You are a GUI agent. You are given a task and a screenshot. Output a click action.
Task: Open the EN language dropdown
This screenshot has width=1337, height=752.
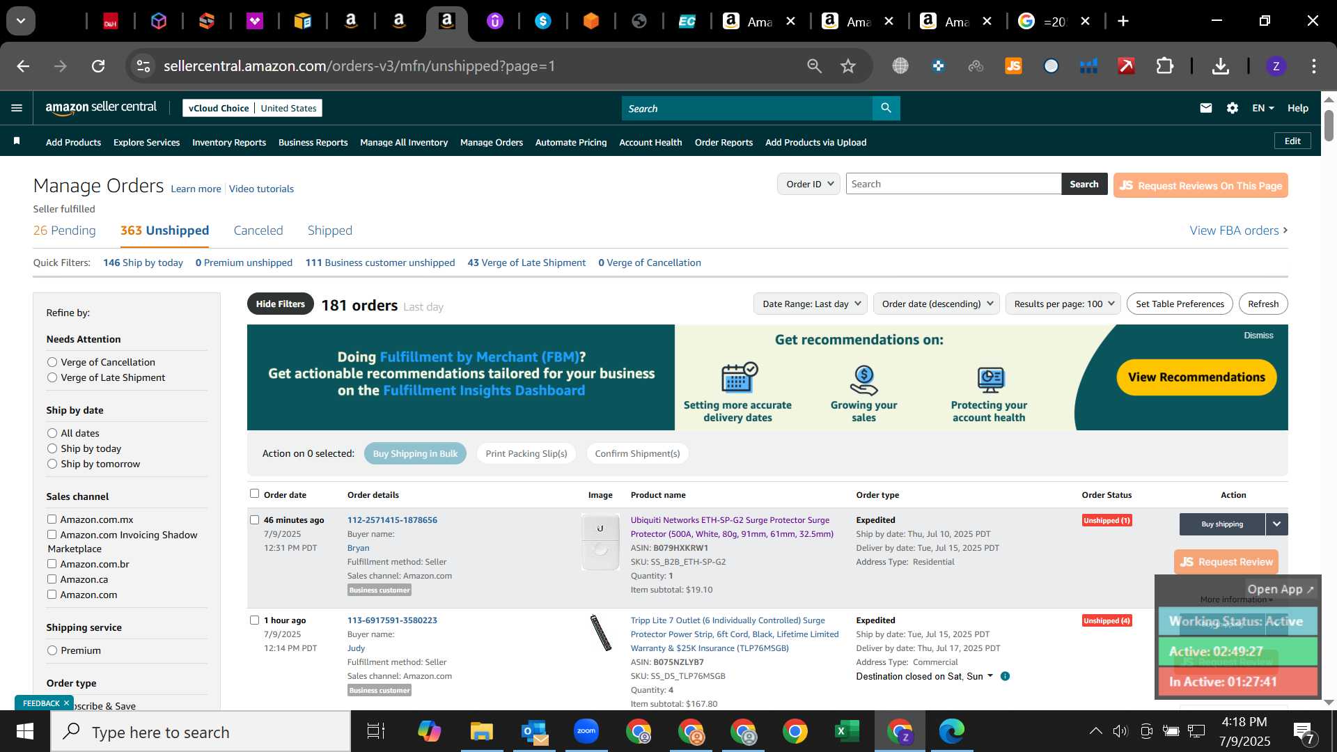(x=1262, y=108)
